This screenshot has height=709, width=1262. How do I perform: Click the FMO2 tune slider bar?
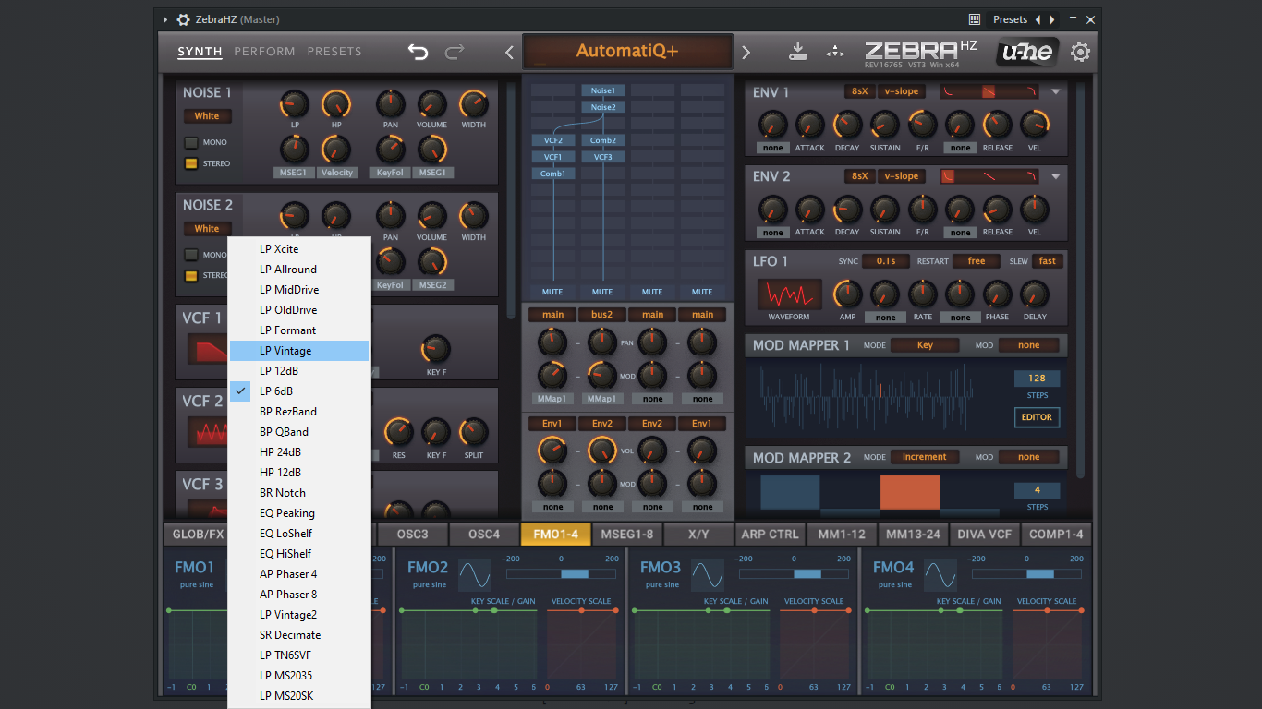coord(561,574)
